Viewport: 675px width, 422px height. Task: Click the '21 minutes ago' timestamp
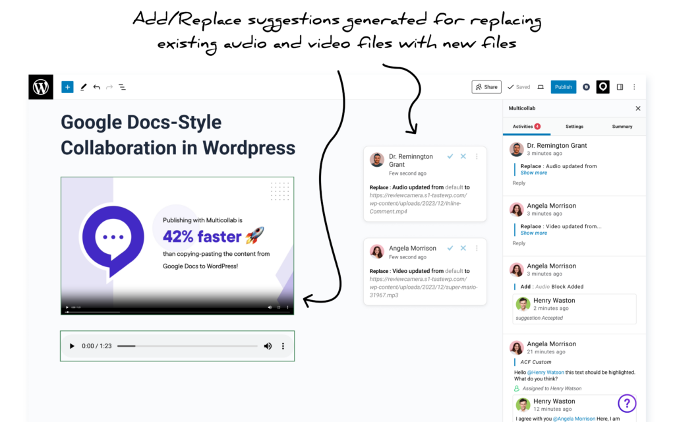tap(546, 352)
